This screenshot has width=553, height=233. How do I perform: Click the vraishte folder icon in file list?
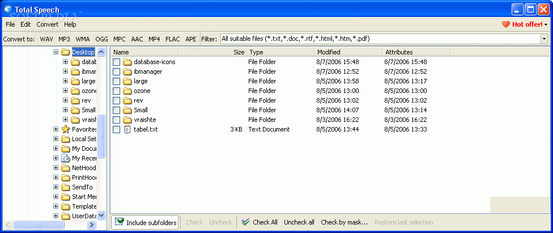click(127, 120)
